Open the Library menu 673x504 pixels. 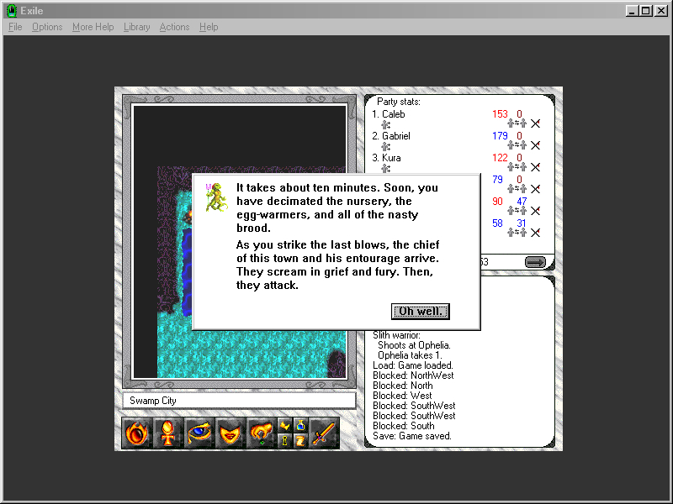pos(136,27)
